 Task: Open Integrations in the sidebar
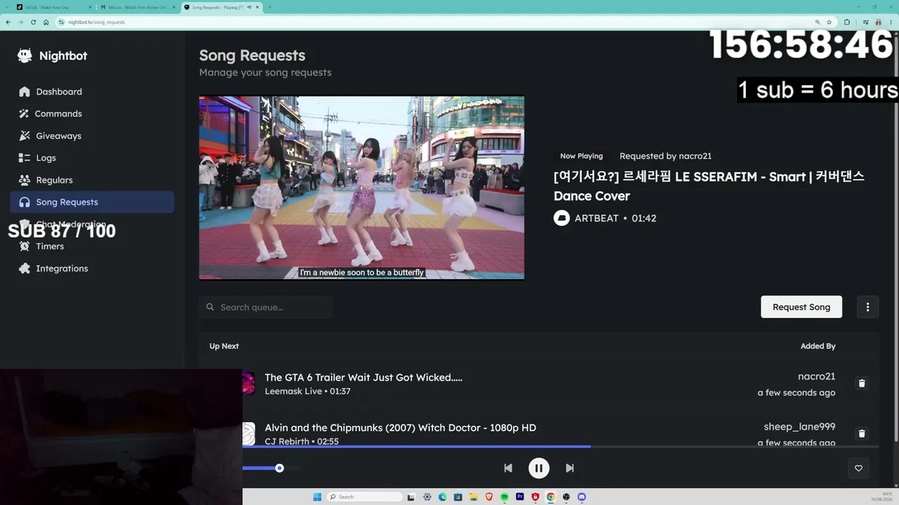coord(92,269)
